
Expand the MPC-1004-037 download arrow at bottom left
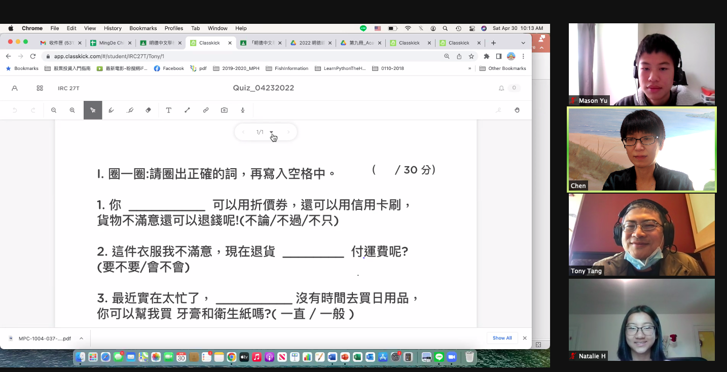coord(81,338)
